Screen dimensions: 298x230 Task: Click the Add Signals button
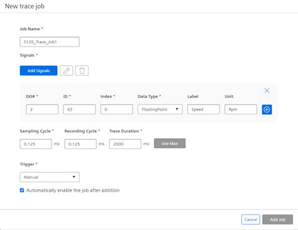click(x=38, y=70)
